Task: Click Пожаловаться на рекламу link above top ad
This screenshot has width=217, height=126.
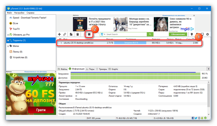Action: tap(174, 15)
